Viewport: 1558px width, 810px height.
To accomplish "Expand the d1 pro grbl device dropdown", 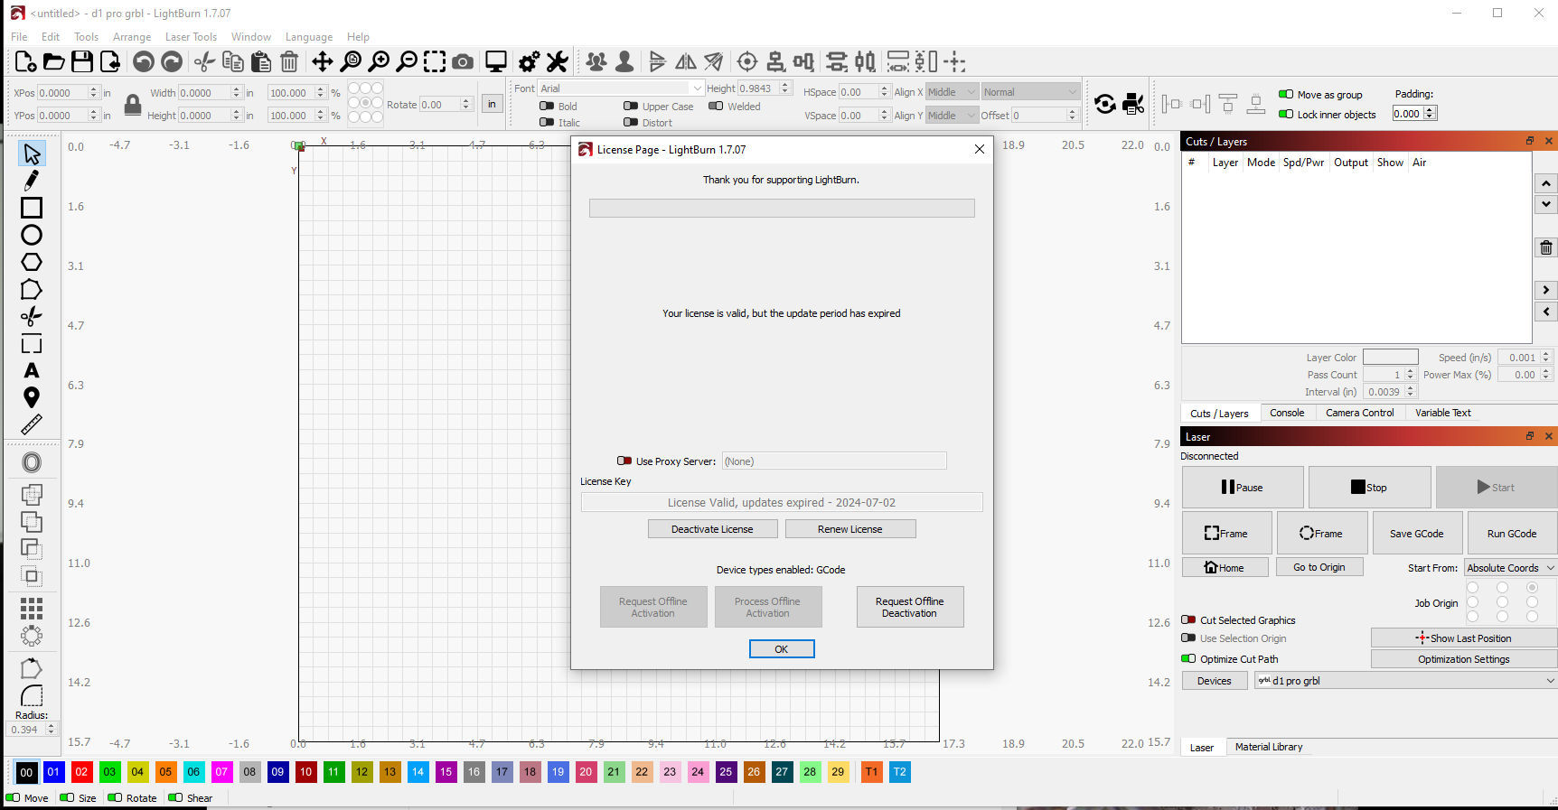I will pos(1405,681).
